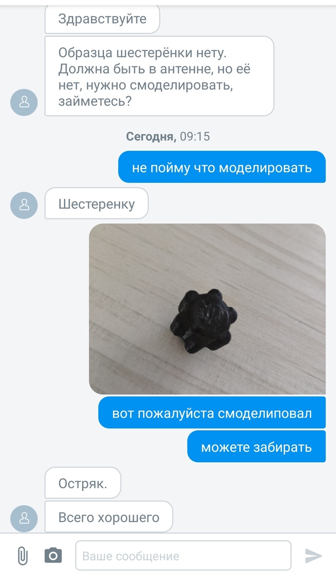Screen dimensions: 336x578
Task: Tap the 'можете забирать' message bubble
Action: coord(256,446)
